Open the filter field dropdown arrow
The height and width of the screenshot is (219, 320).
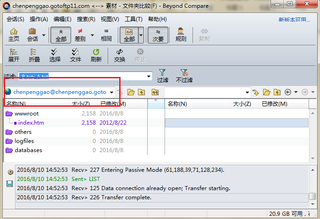149,76
